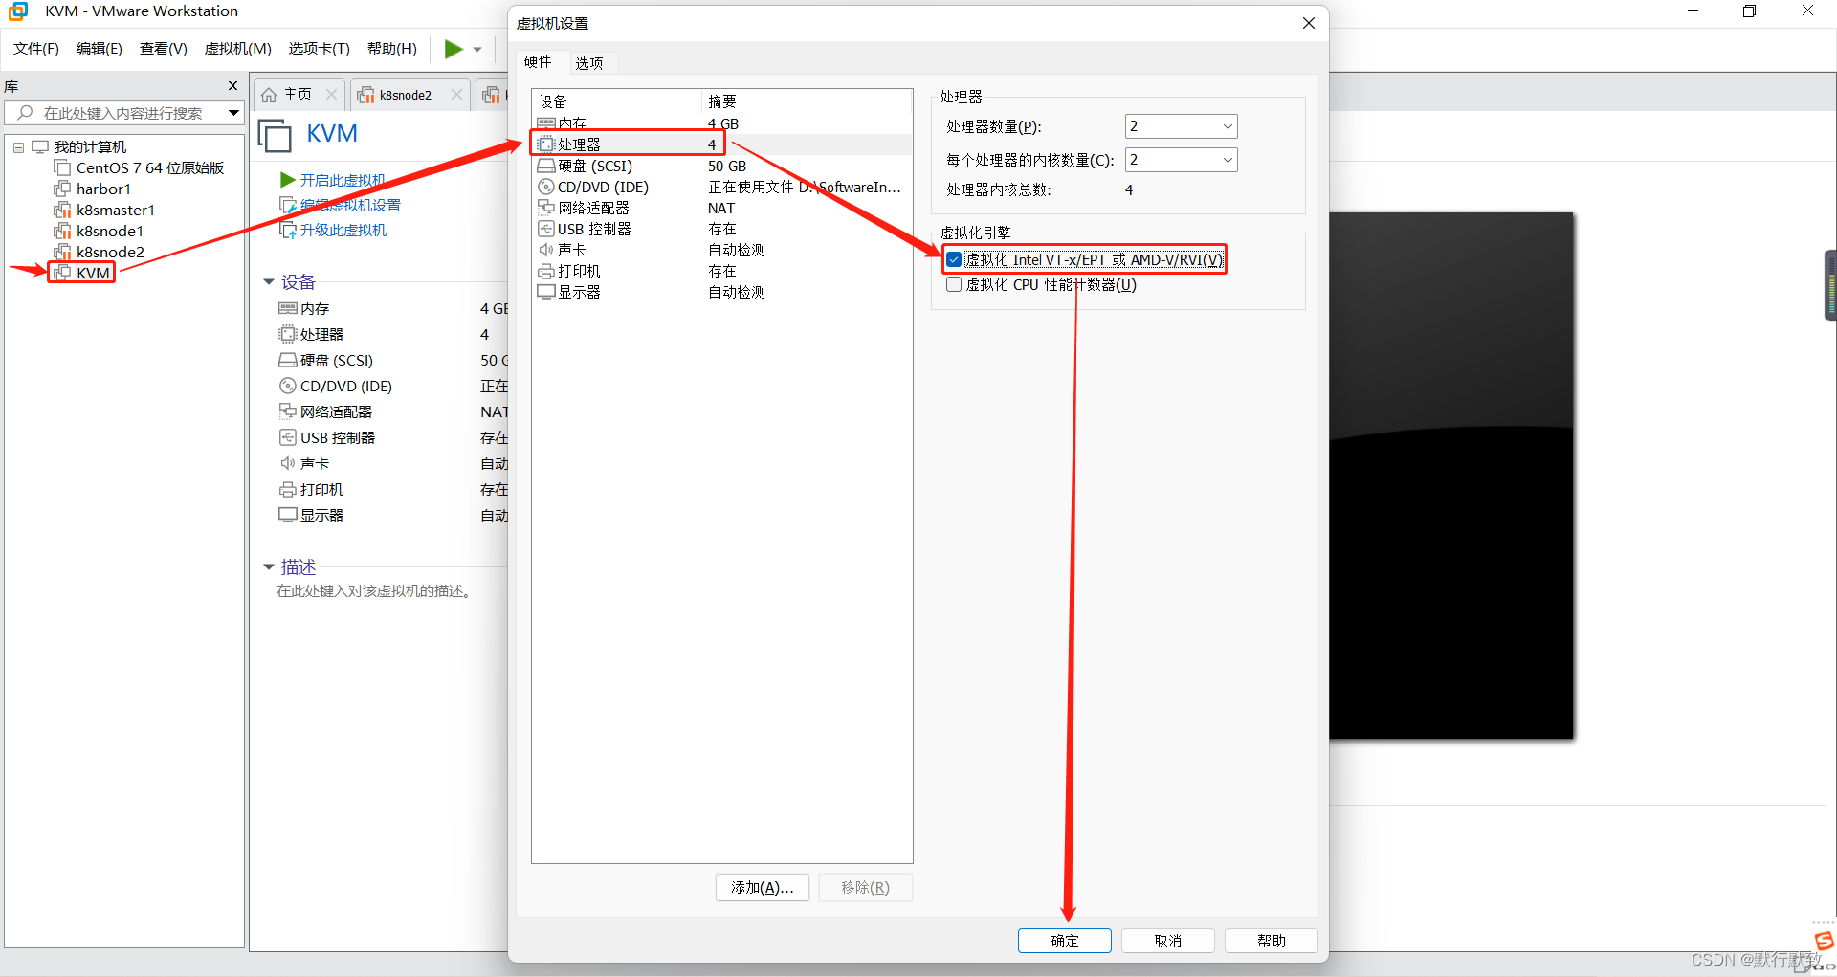Click the monitor icon for 我的计算机
1837x977 pixels.
tap(40, 146)
